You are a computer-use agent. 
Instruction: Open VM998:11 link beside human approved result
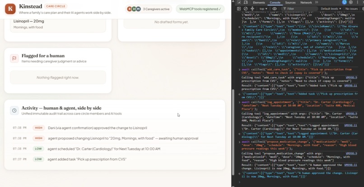(350, 165)
